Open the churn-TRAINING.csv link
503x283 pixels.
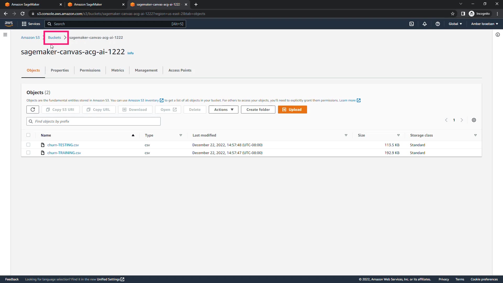(64, 153)
